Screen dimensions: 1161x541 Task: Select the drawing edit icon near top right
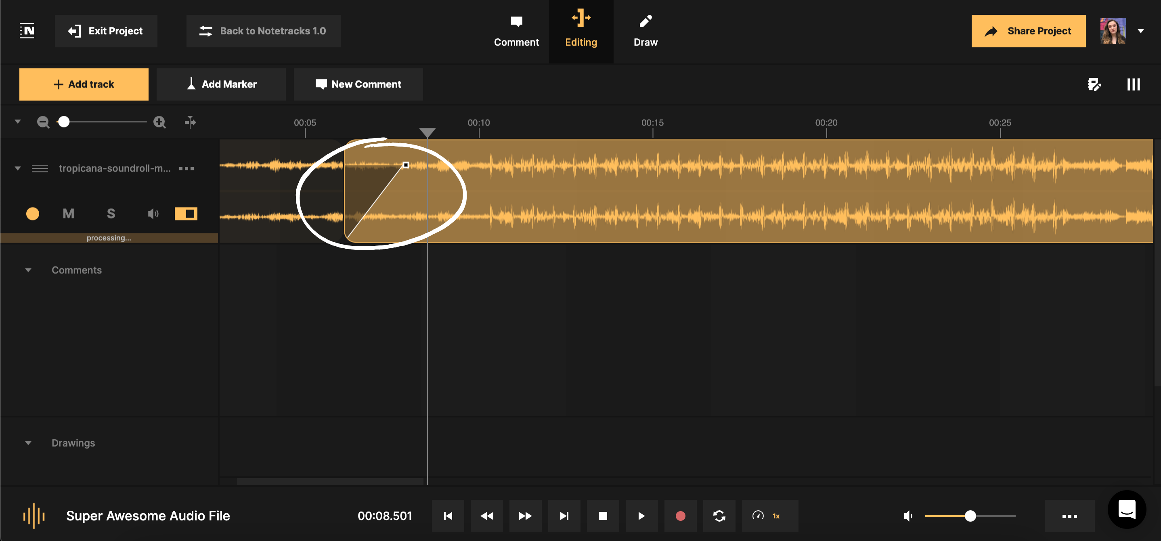[x=1094, y=84]
